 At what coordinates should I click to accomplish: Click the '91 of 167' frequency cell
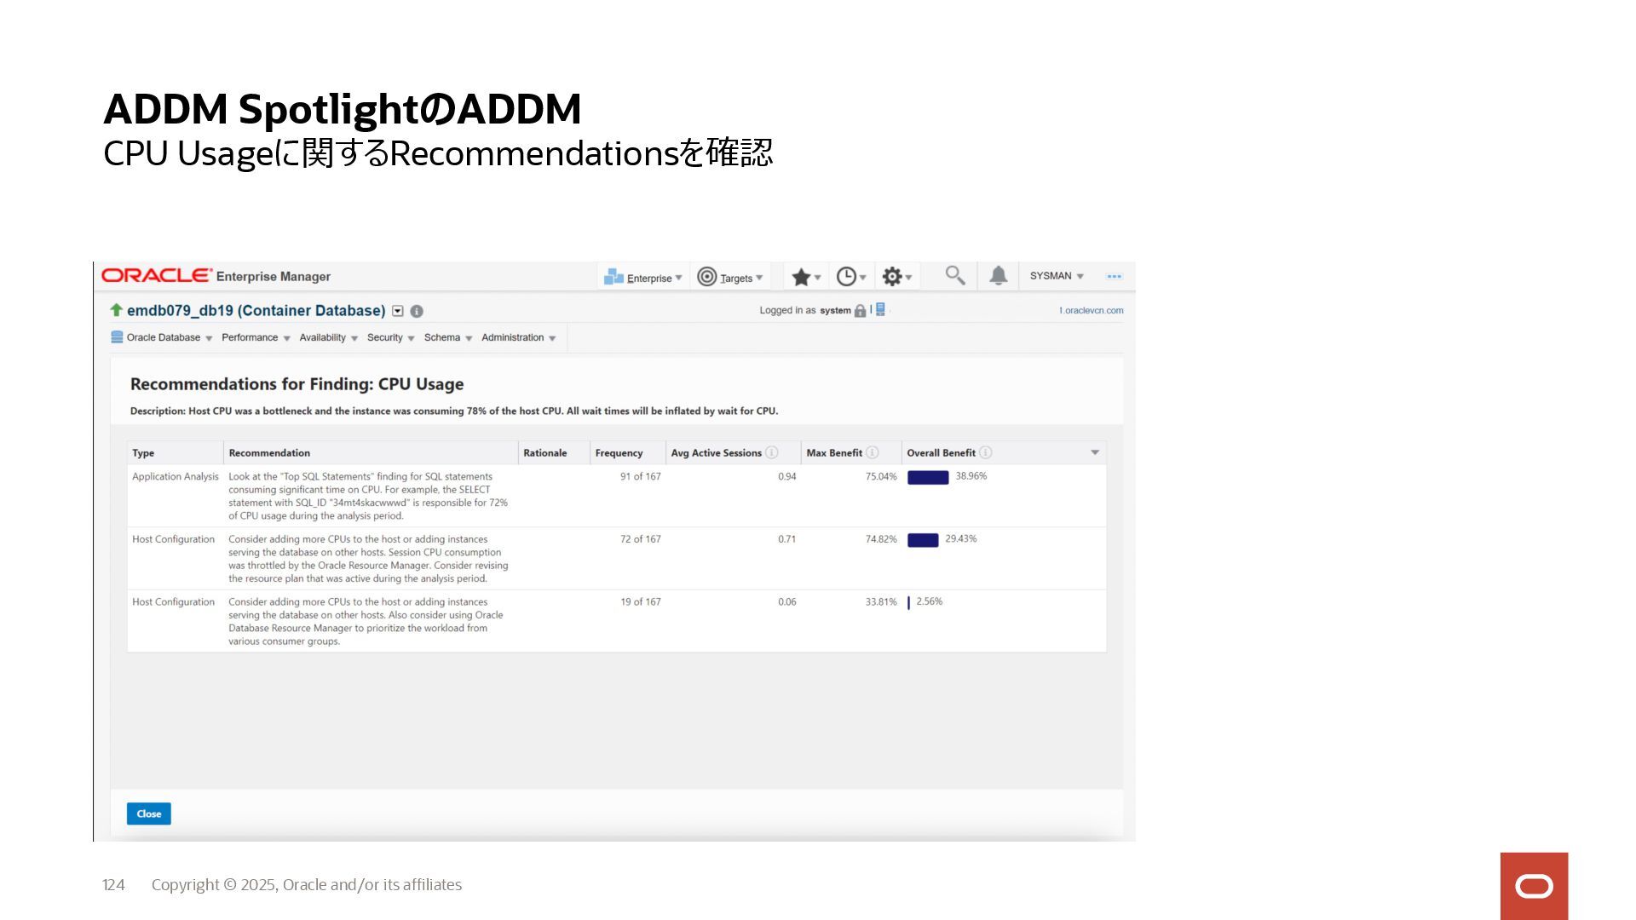[x=640, y=476]
